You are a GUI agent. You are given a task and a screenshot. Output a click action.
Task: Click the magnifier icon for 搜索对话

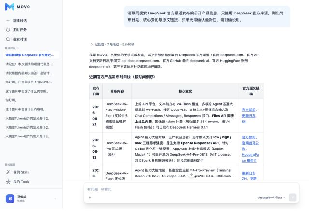pos(8,39)
